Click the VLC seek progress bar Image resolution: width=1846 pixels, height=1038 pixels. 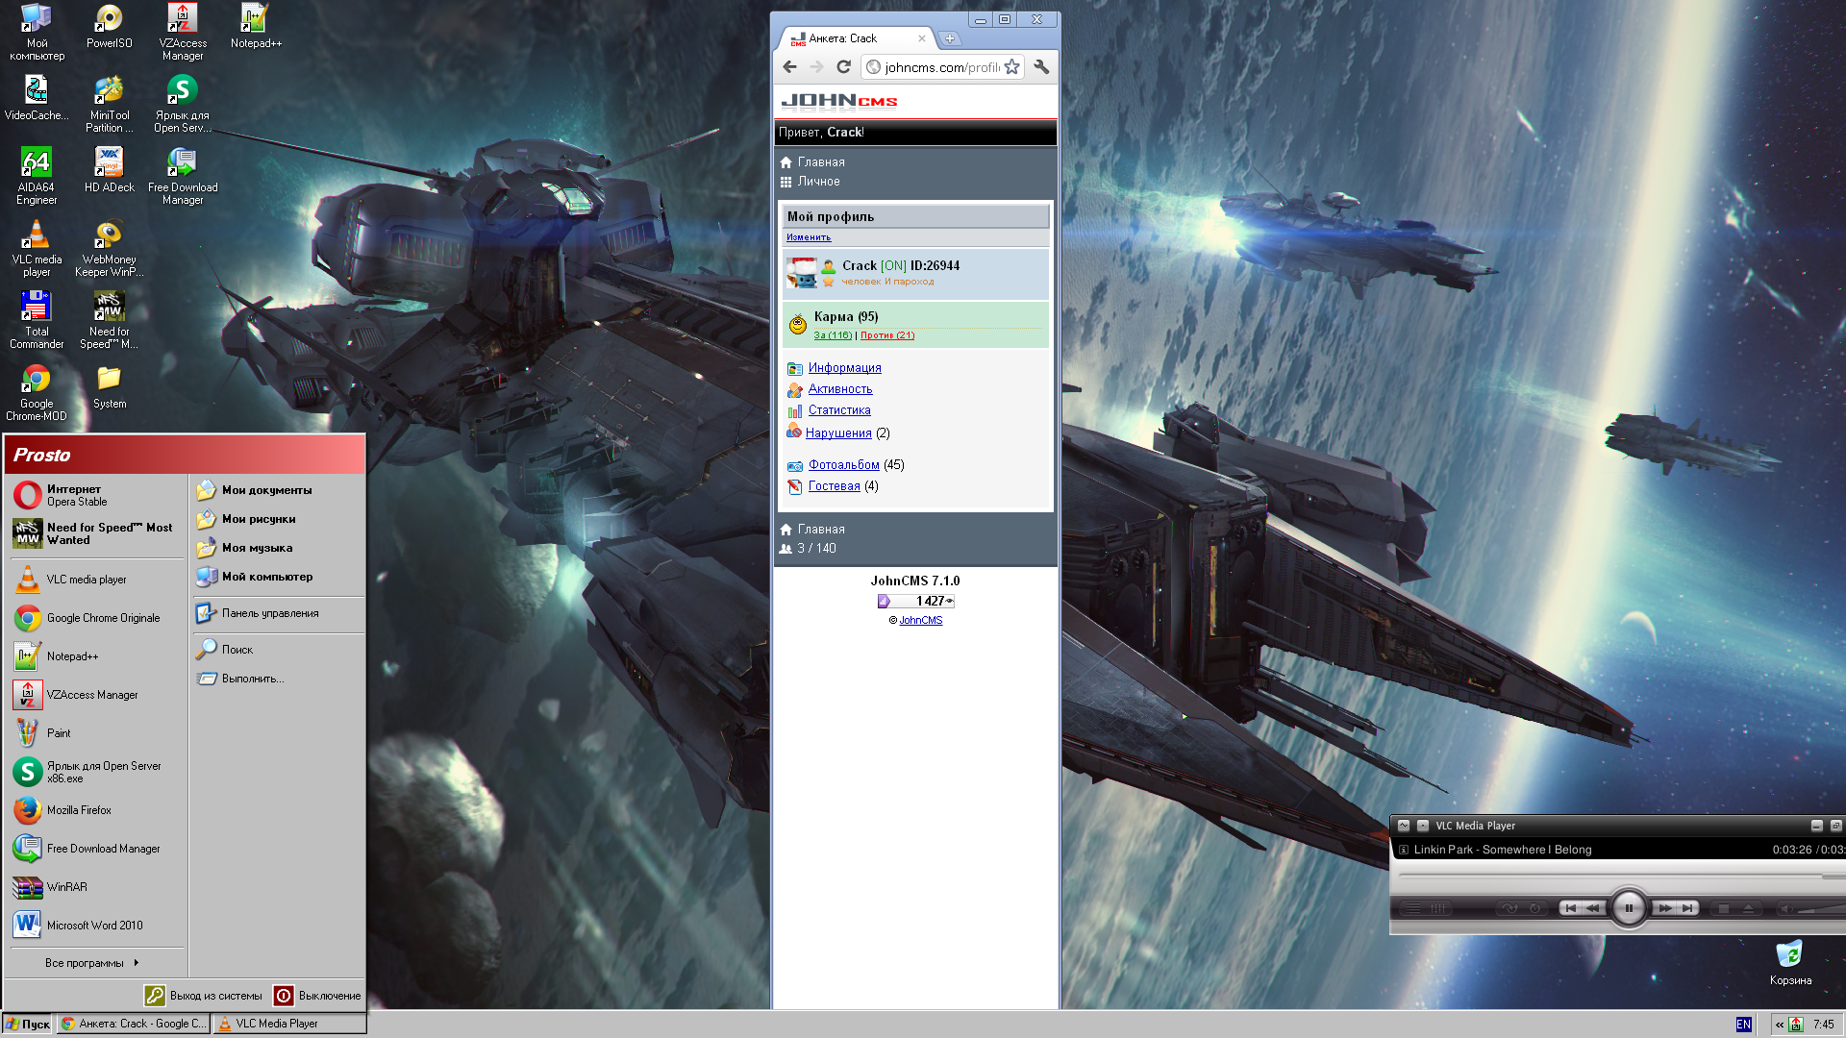[x=1606, y=876]
